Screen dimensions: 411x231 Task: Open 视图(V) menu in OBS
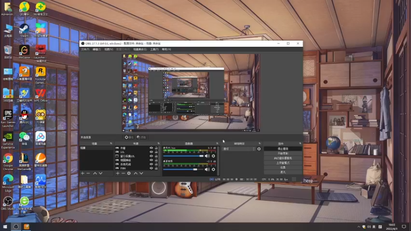point(109,49)
